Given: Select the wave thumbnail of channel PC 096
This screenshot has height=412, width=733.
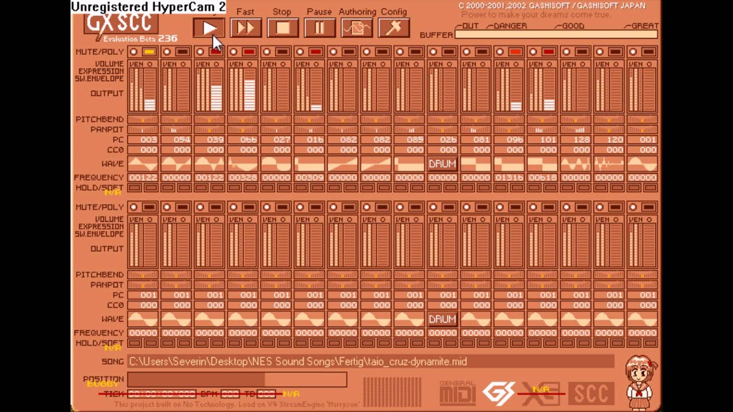Looking at the screenshot, I should [x=509, y=164].
